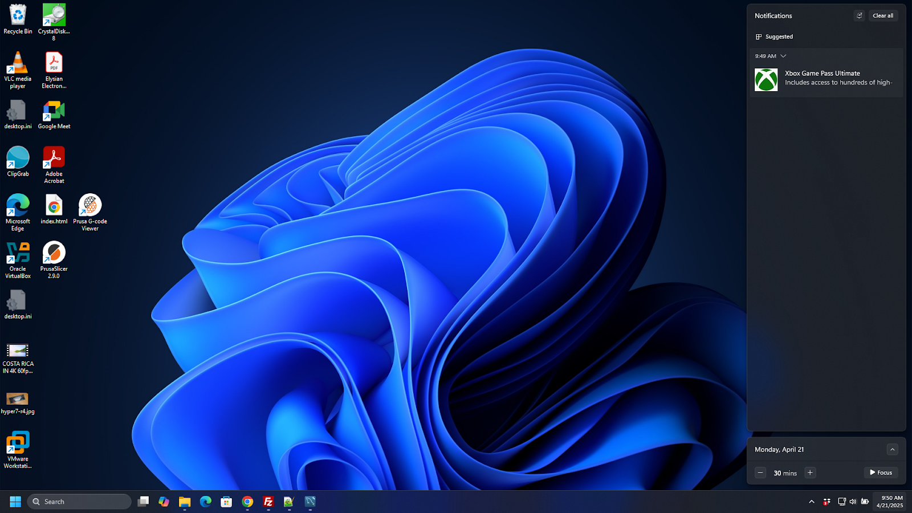
Task: Toggle do not disturb in Notifications
Action: pyautogui.click(x=860, y=16)
